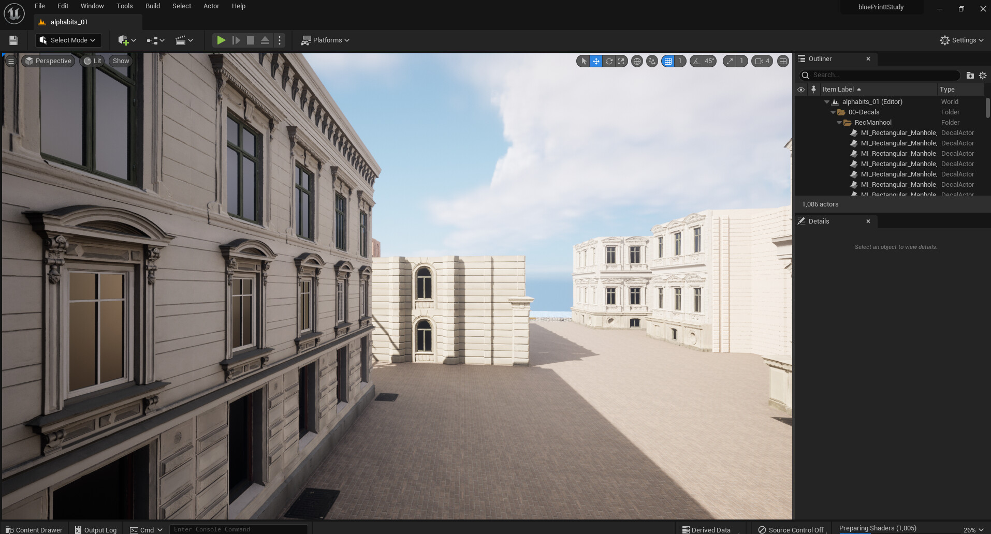
Task: Expand the Settings dropdown top right
Action: point(961,40)
